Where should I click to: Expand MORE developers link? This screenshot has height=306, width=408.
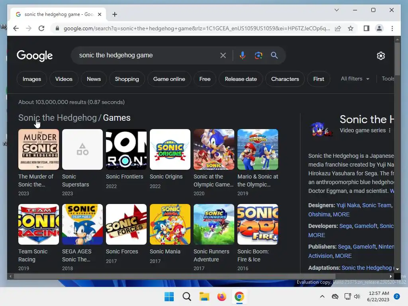pyautogui.click(x=317, y=235)
